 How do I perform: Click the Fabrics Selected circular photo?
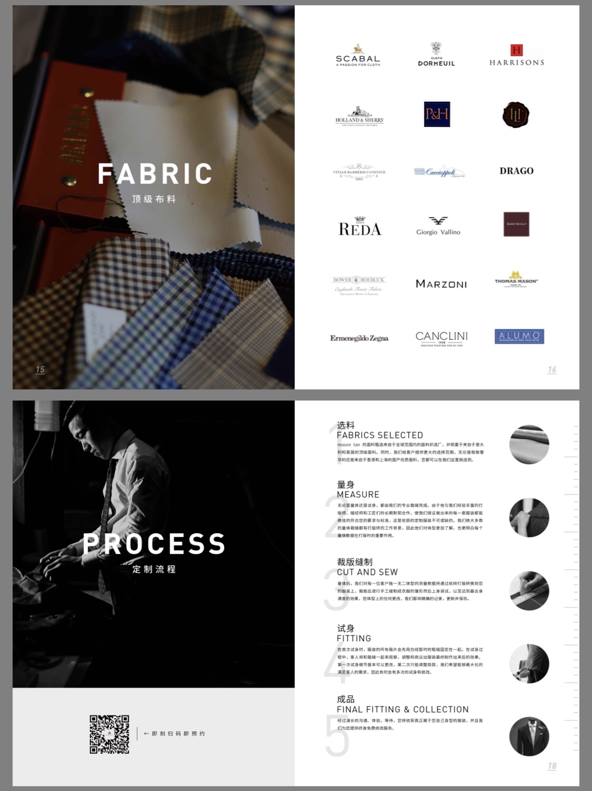pyautogui.click(x=529, y=444)
